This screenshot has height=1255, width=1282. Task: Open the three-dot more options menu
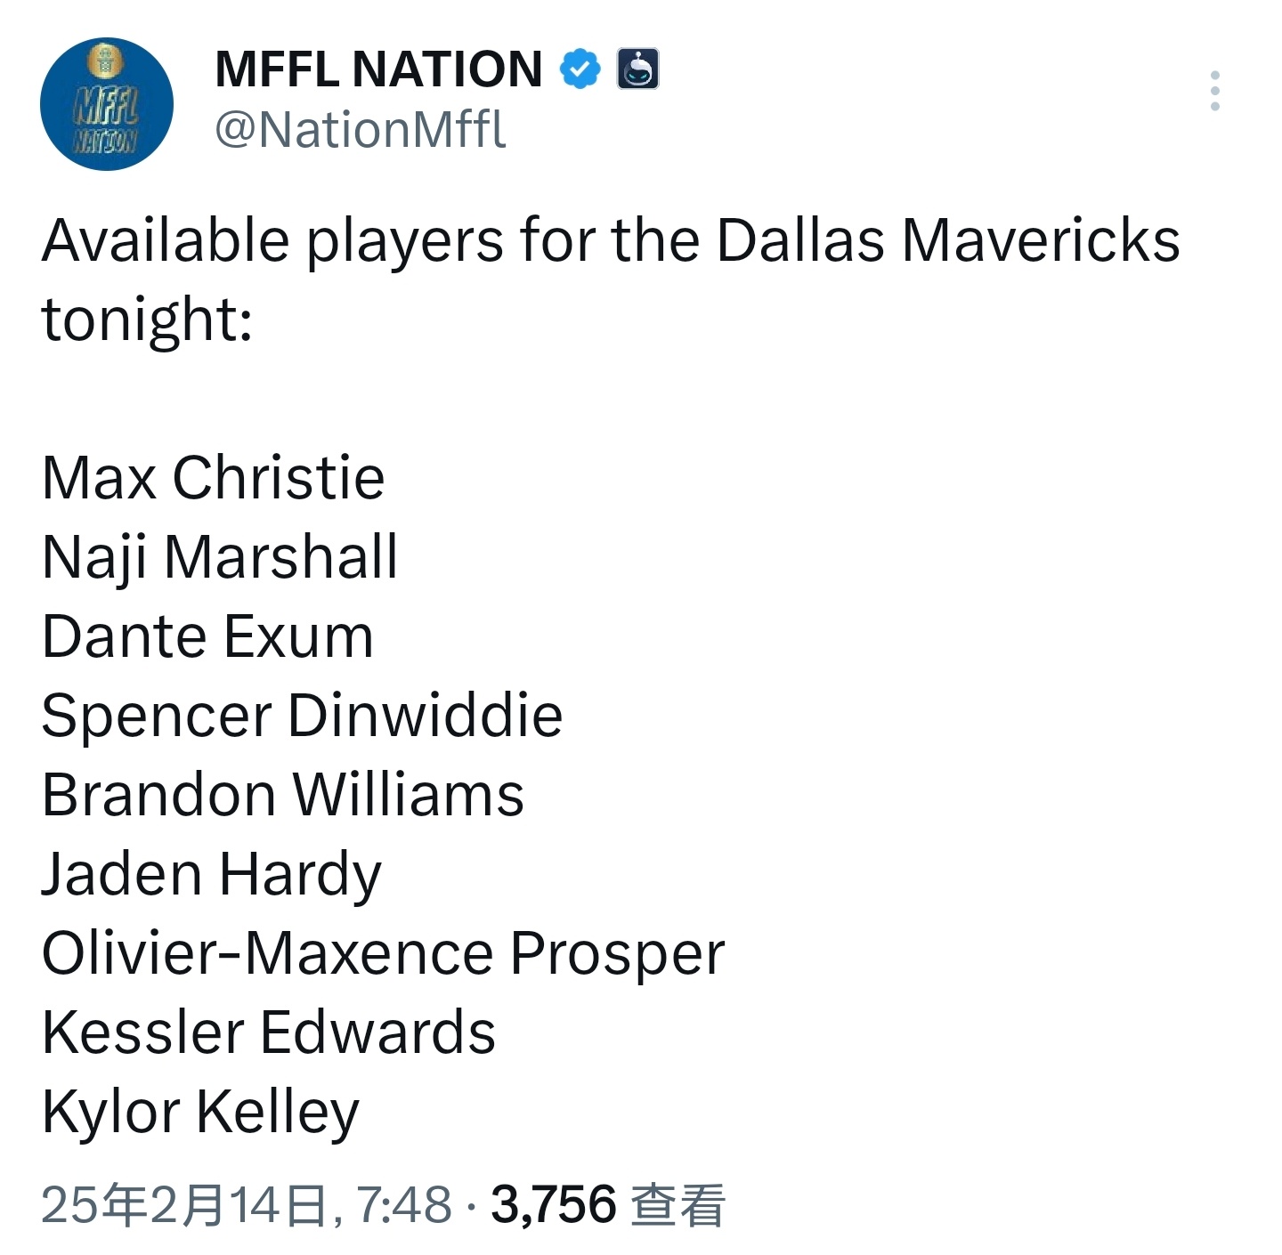pos(1215,91)
